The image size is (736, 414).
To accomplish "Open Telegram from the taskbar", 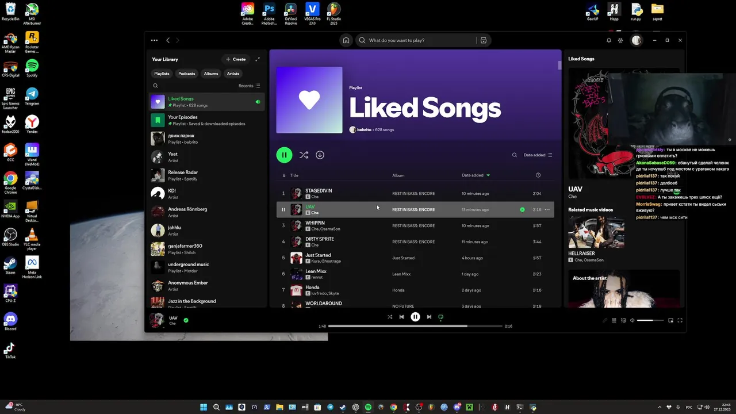I will (x=330, y=407).
